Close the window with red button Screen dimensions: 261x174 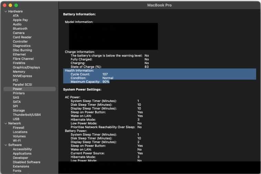coord(5,6)
